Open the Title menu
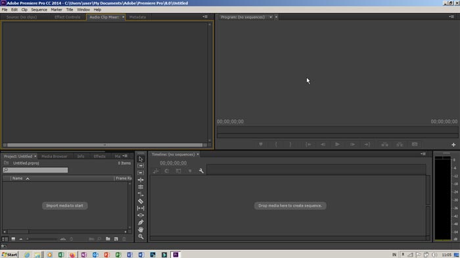The image size is (460, 258). pyautogui.click(x=70, y=10)
